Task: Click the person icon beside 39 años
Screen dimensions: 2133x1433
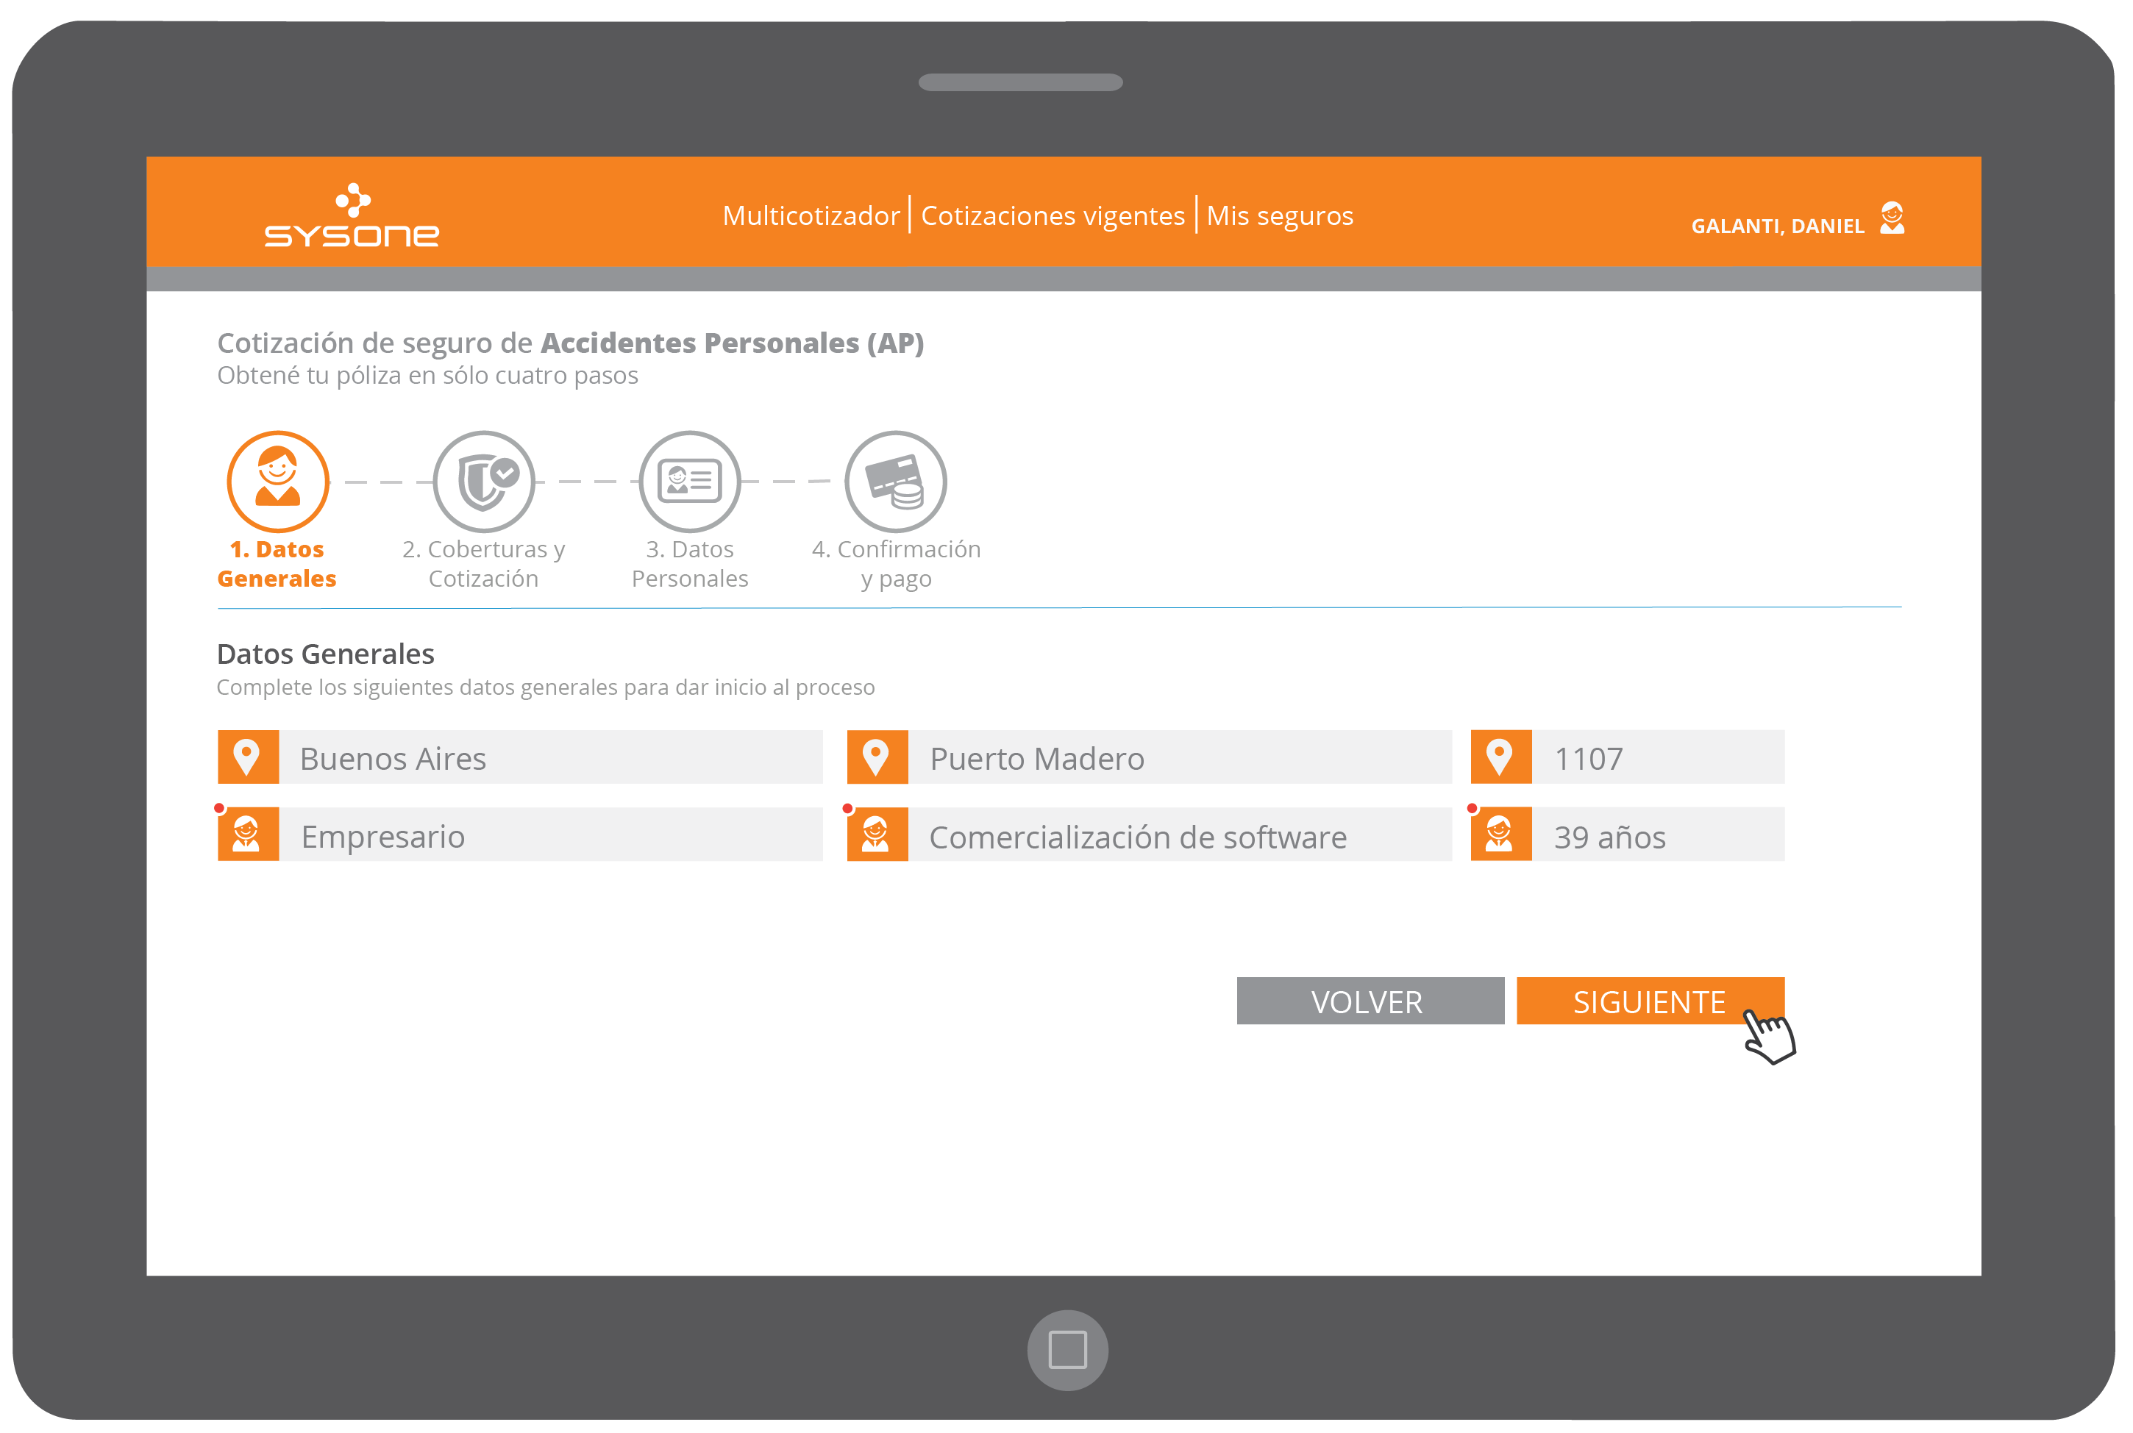Action: tap(1500, 835)
